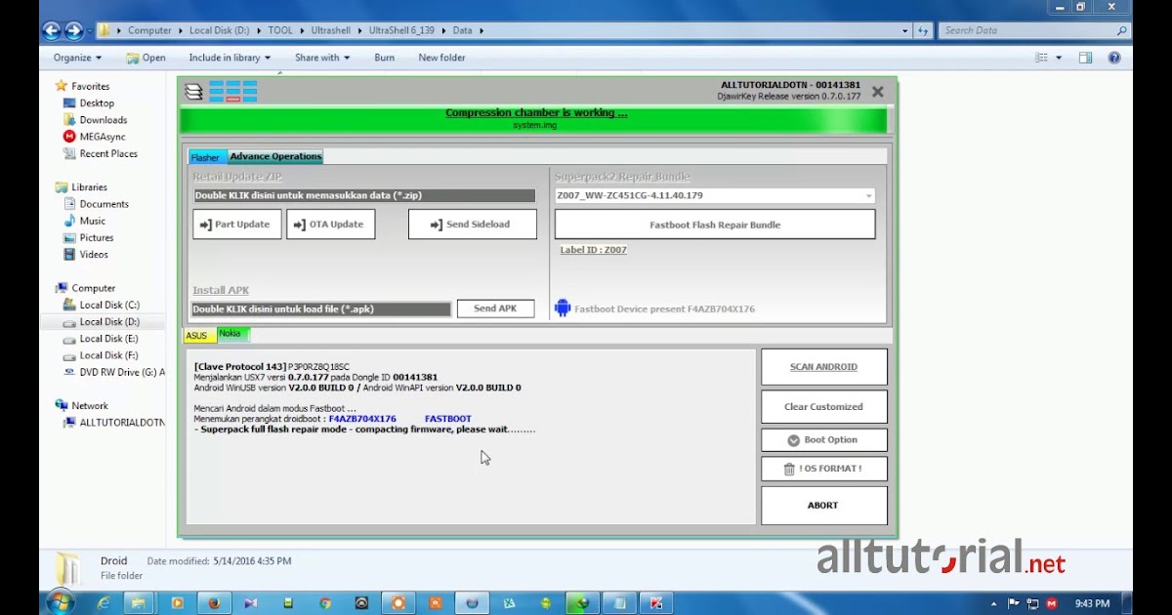Open view options dropdown arrow in Explorer

pos(1059,58)
